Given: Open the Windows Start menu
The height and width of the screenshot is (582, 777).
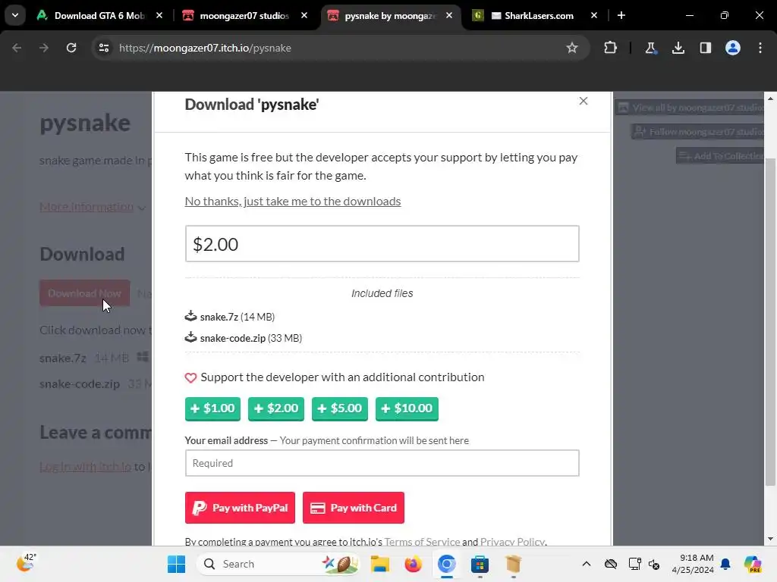Looking at the screenshot, I should click(x=176, y=564).
